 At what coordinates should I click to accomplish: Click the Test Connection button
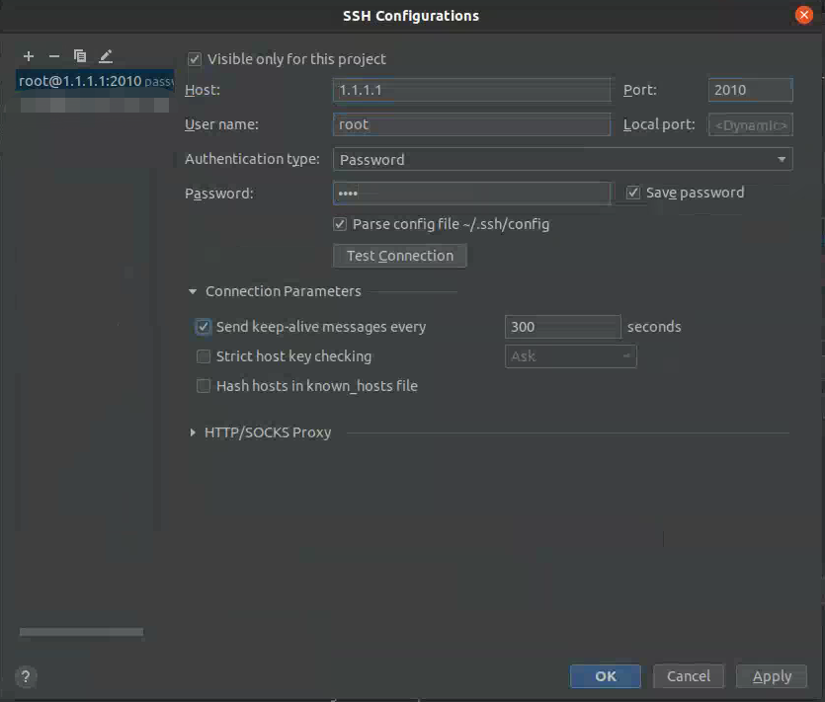tap(400, 256)
